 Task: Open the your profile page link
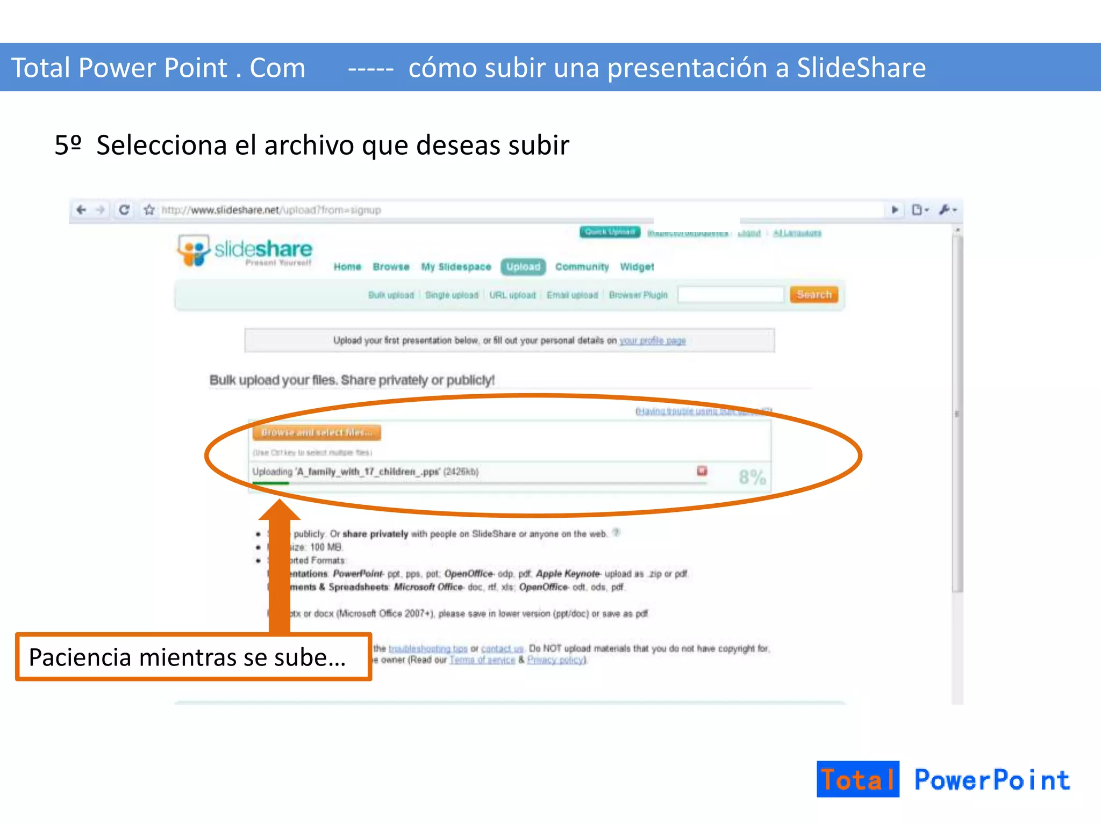652,341
